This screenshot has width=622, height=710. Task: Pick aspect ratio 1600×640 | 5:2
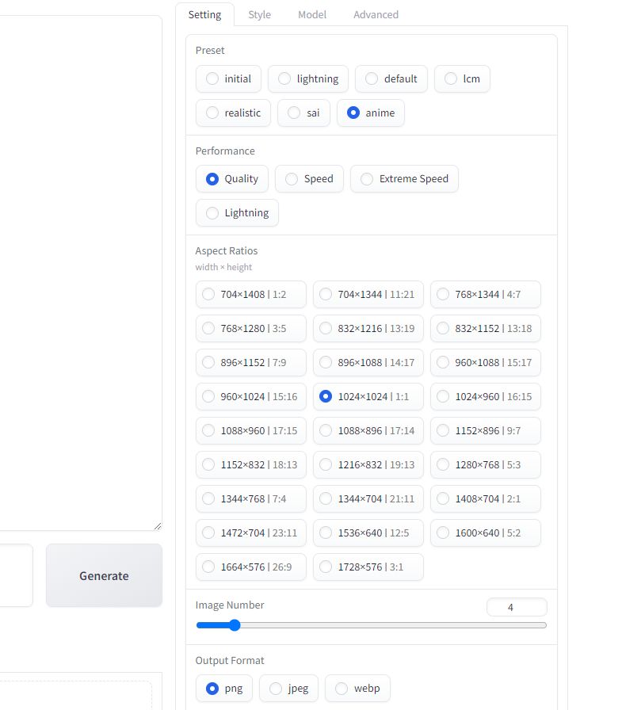click(485, 533)
